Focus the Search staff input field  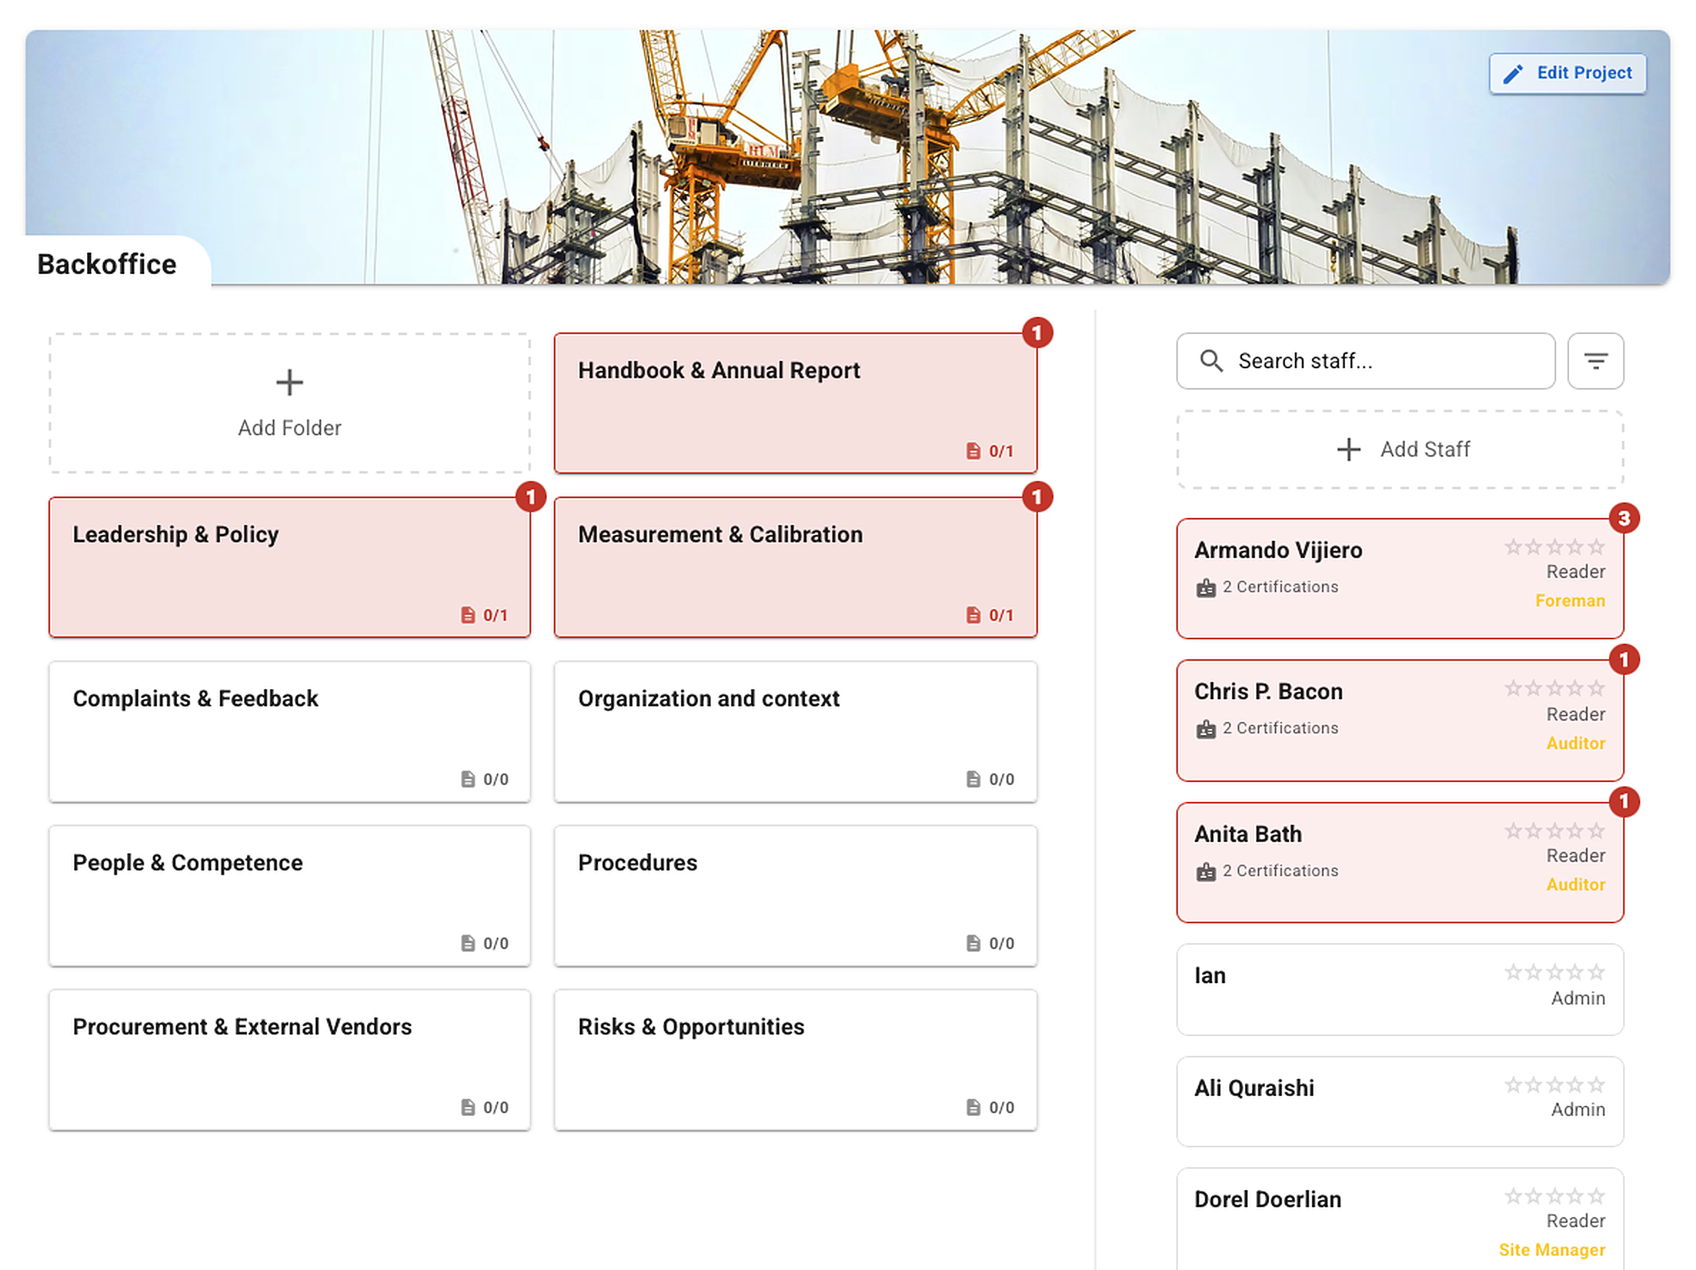click(x=1365, y=361)
